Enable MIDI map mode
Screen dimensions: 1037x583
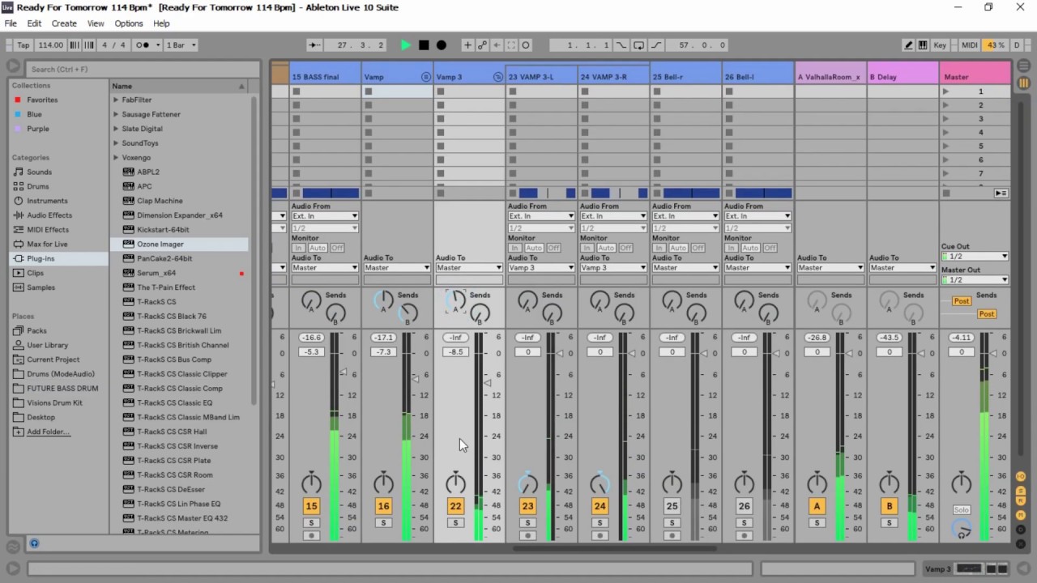point(969,45)
